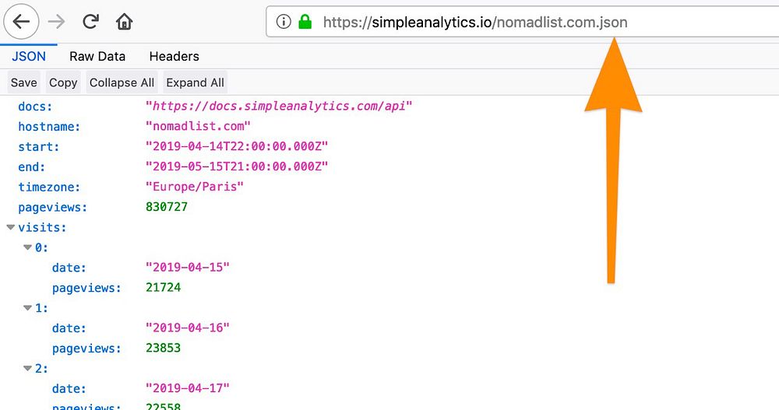
Task: Click the hostname key label
Action: point(49,127)
